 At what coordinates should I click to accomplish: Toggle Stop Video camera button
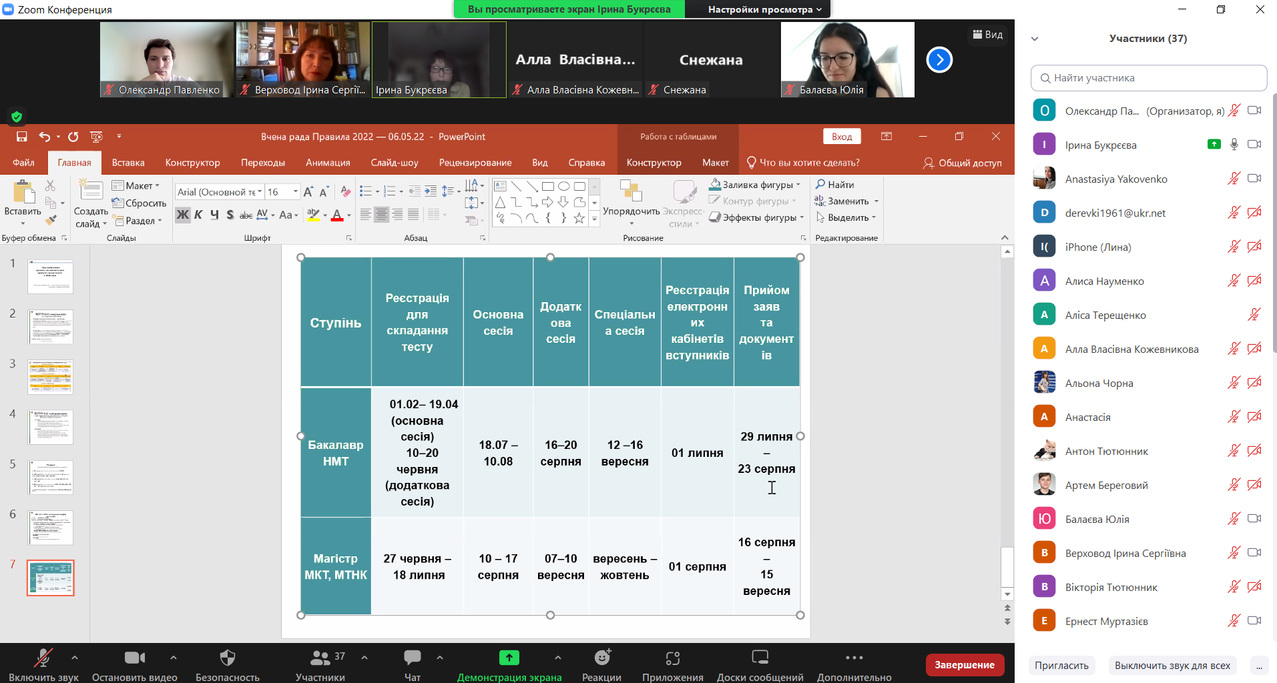(x=134, y=658)
